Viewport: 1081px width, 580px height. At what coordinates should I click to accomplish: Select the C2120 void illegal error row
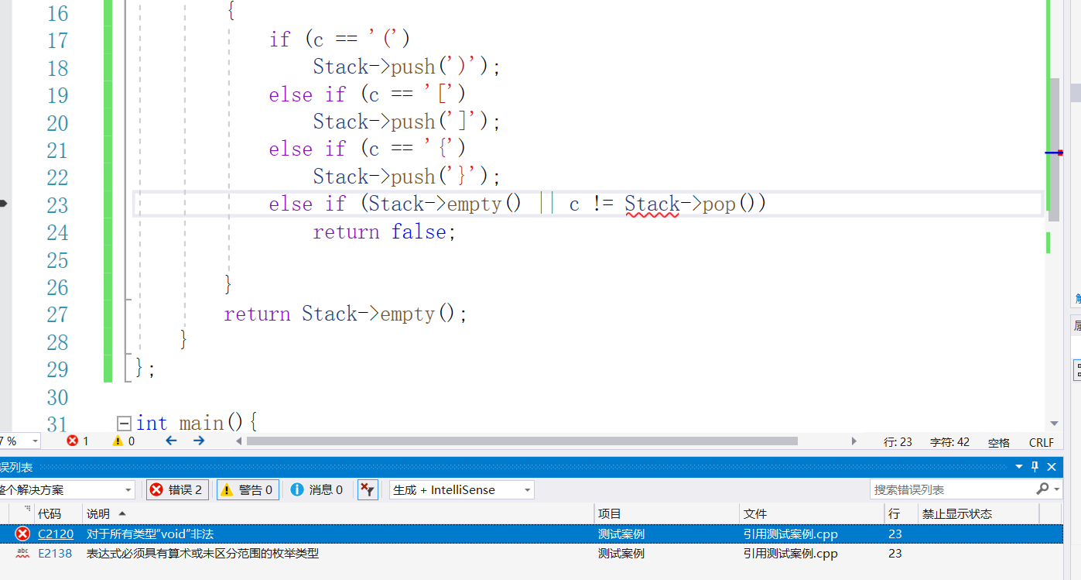pos(531,534)
